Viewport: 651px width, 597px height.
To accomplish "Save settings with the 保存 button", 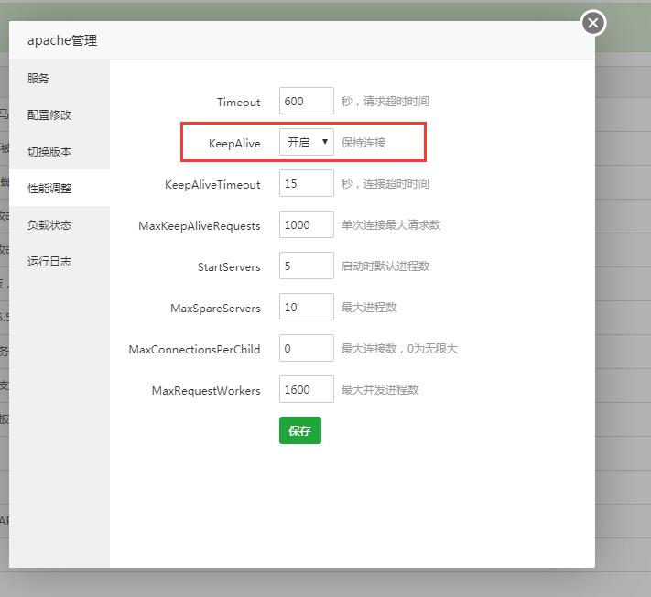I will point(300,430).
